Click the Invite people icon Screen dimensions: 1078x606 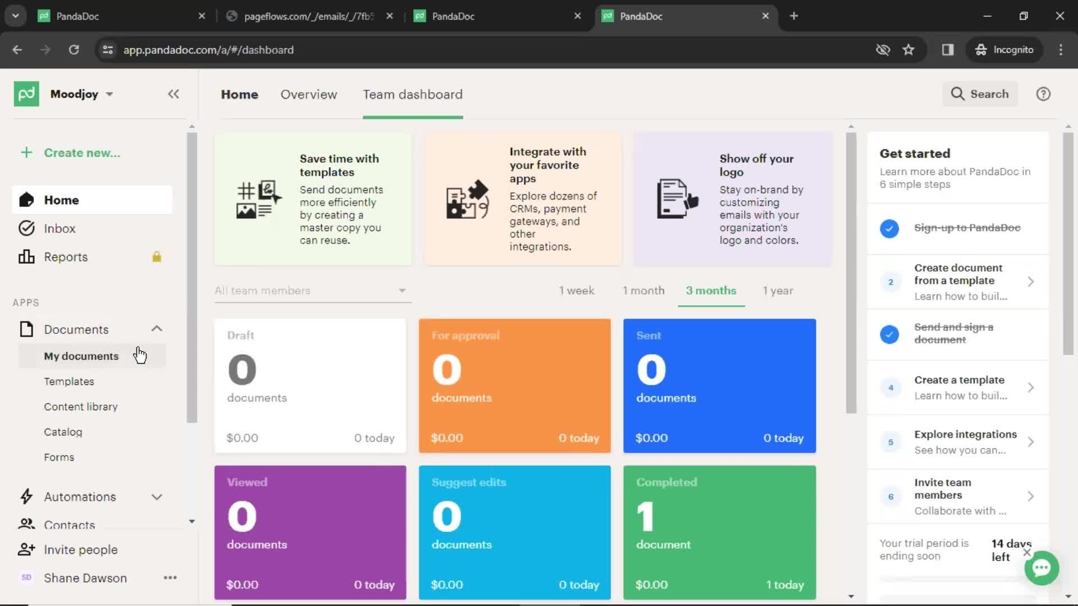pos(26,550)
